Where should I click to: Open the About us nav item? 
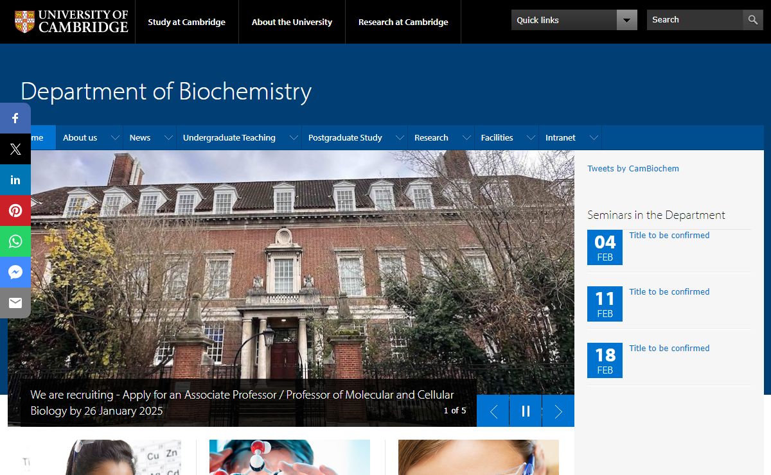point(80,137)
